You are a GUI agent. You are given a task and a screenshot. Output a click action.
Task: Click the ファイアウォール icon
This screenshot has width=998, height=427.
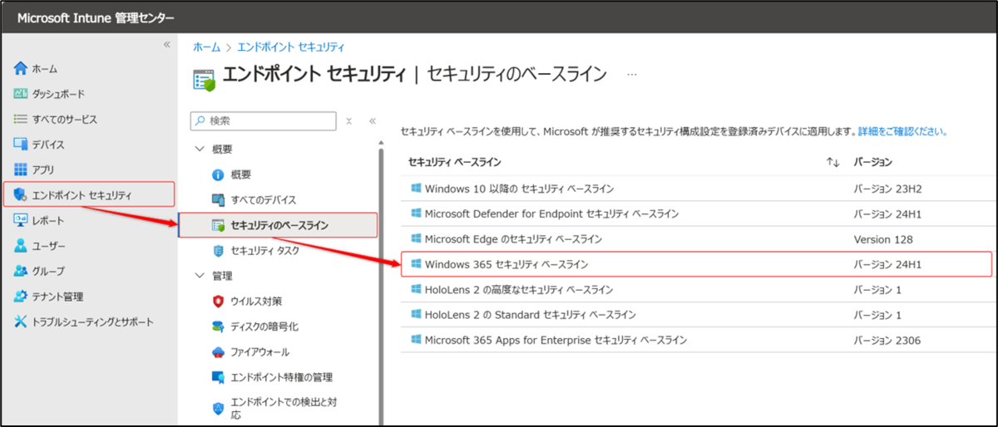[218, 351]
